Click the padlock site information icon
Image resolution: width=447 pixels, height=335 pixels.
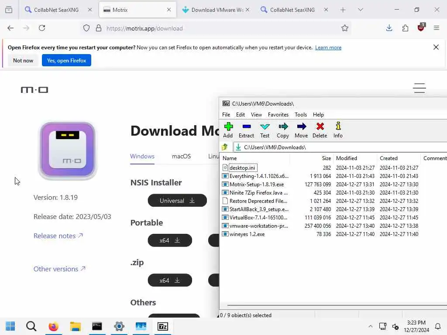(99, 28)
